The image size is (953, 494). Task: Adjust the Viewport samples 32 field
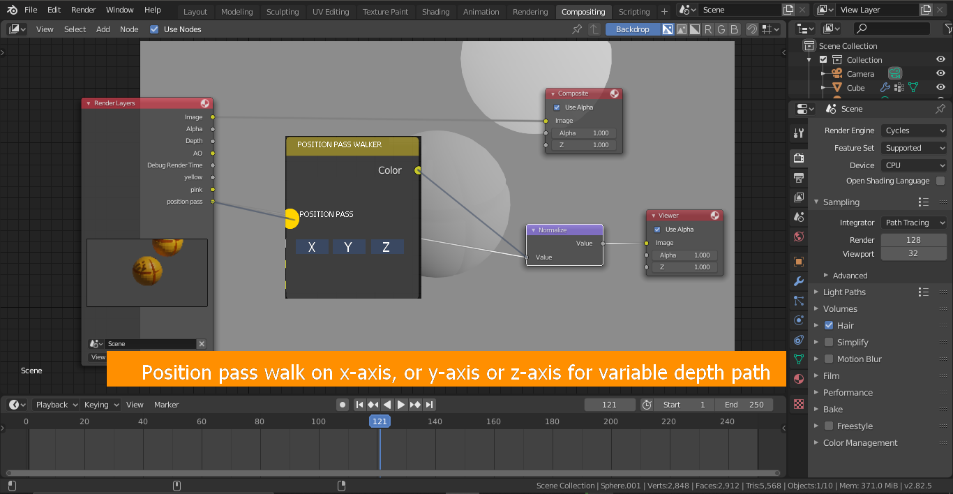914,254
